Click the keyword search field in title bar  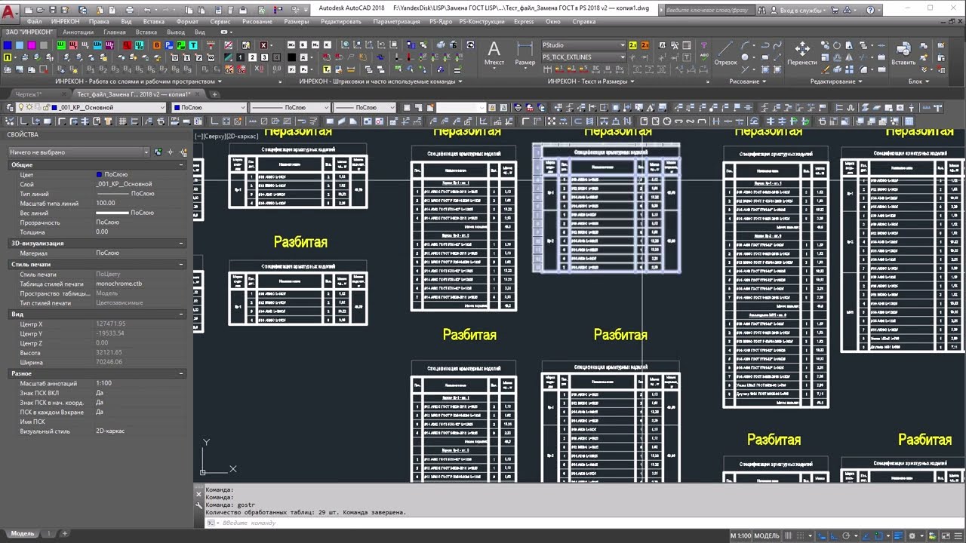tap(710, 10)
